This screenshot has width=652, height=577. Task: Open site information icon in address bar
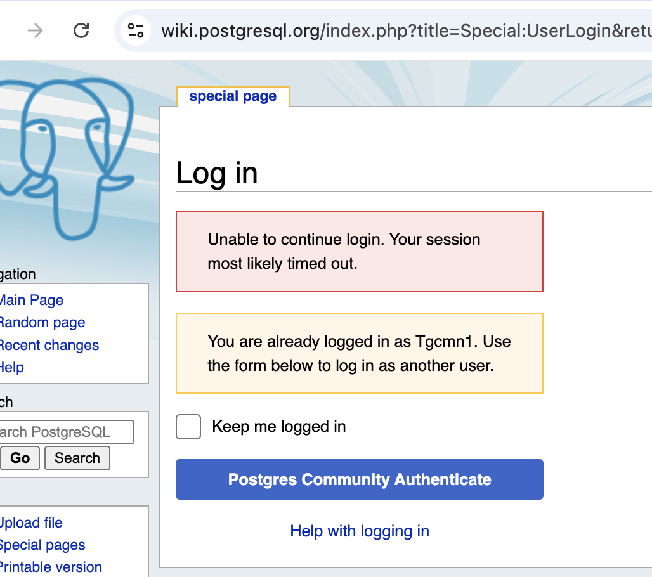coord(136,30)
